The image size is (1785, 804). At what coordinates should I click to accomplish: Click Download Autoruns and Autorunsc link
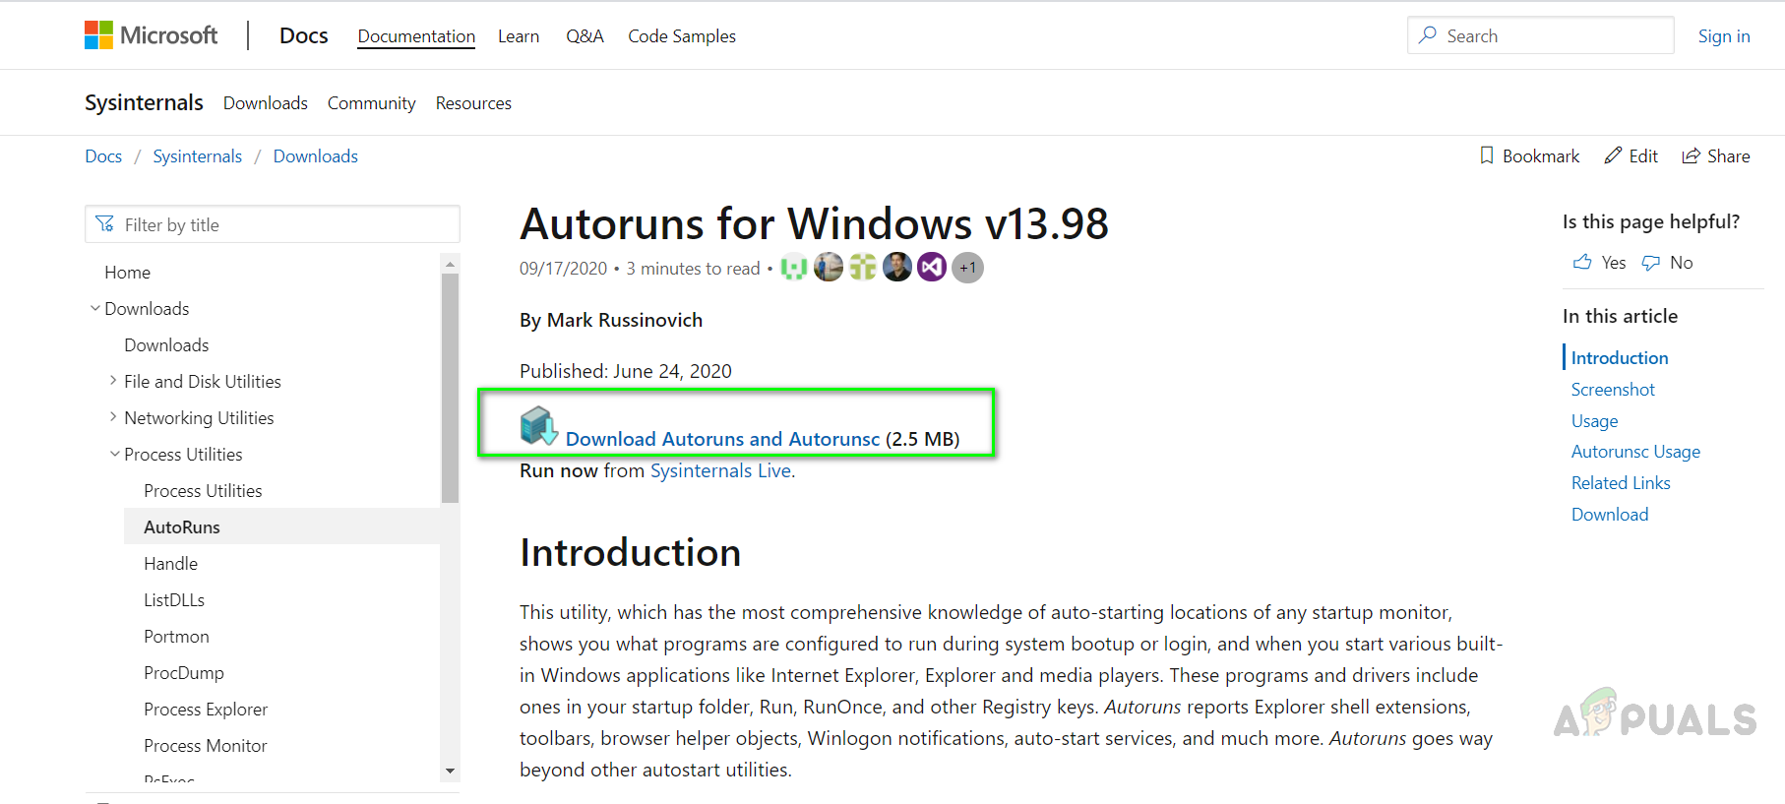722,439
